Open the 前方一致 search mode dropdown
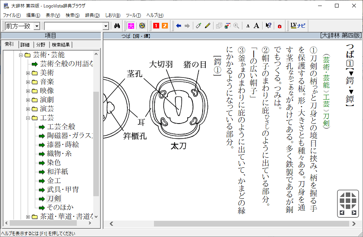 click(x=37, y=26)
